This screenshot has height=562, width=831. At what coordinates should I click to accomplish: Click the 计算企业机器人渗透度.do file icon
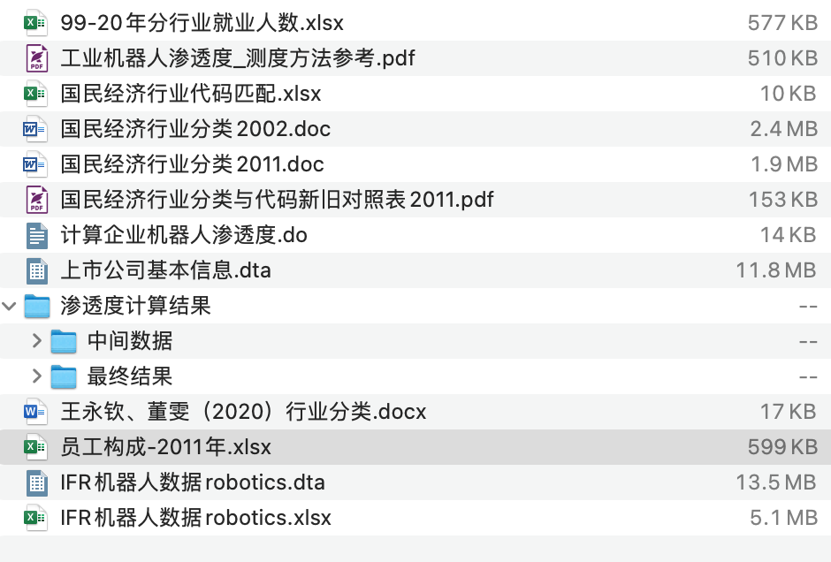36,235
